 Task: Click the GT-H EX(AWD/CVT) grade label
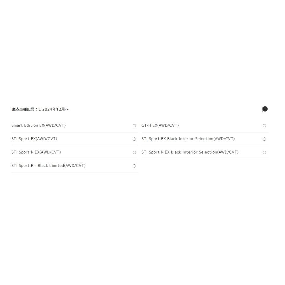pos(160,125)
